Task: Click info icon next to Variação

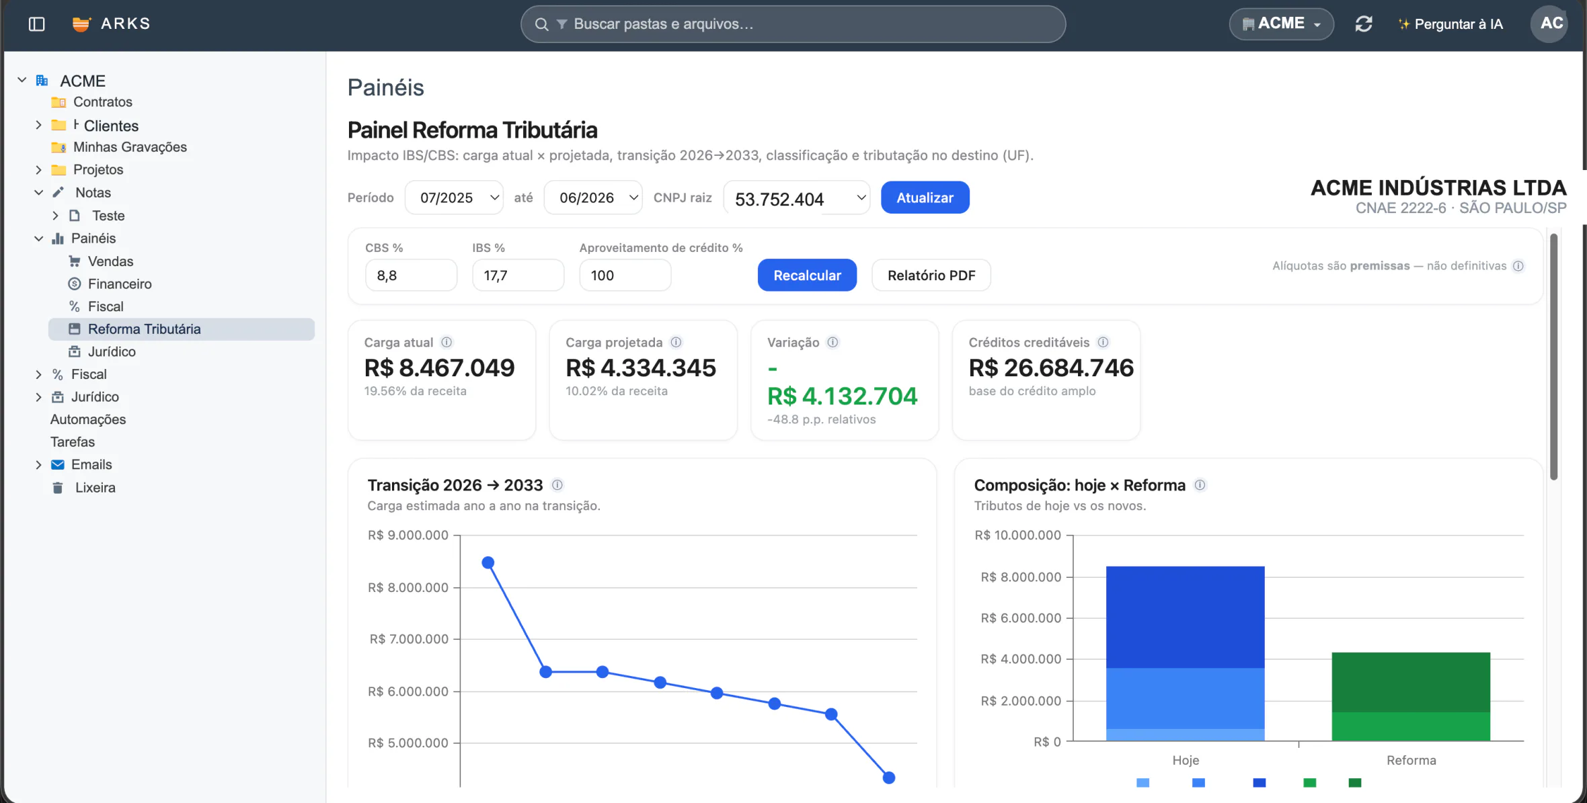Action: click(x=833, y=342)
